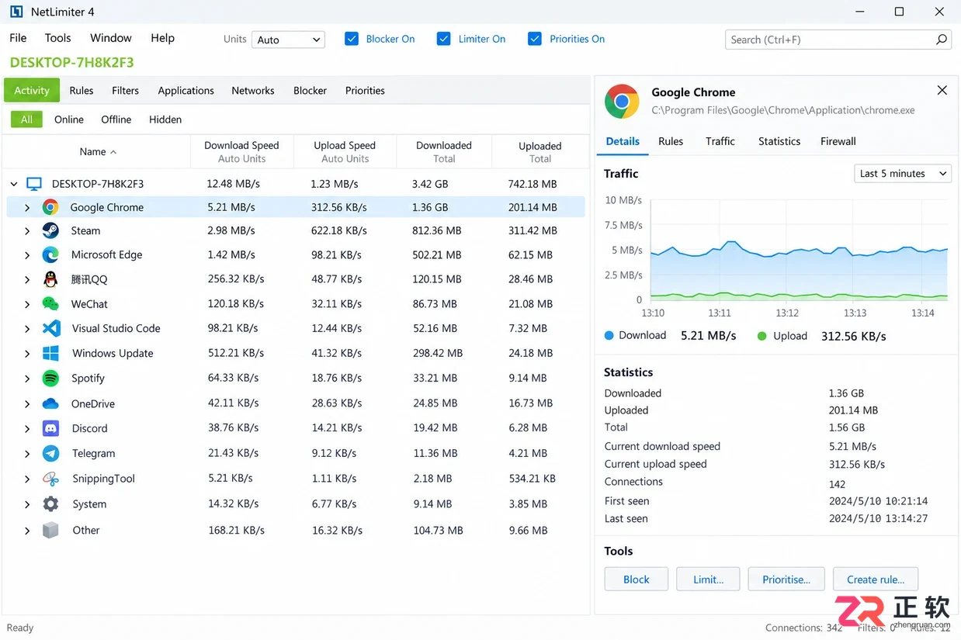This screenshot has height=640, width=961.
Task: Filter the list to Offline applications
Action: click(x=116, y=119)
